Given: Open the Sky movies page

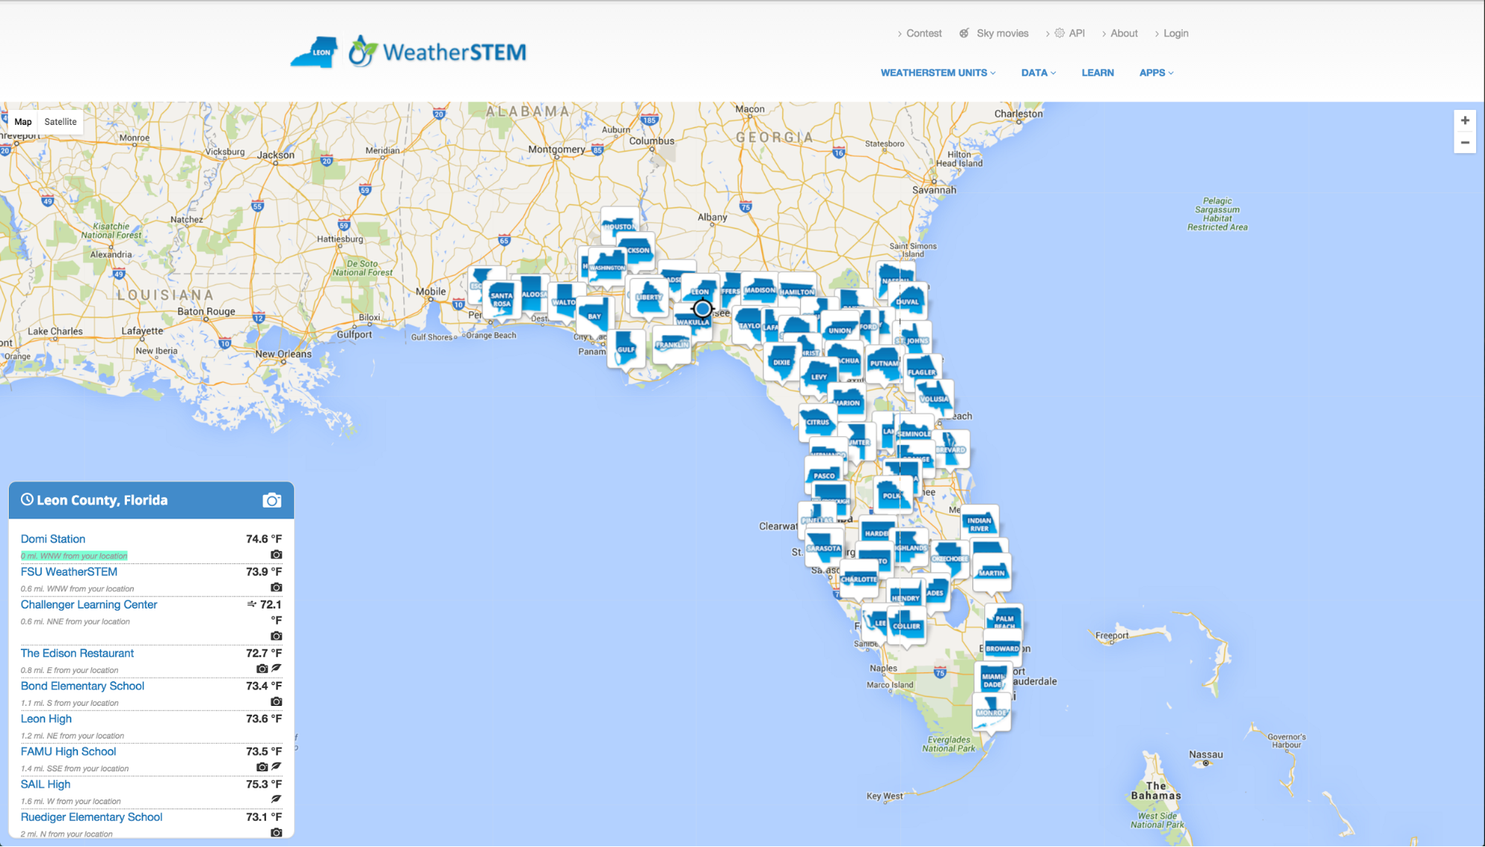Looking at the screenshot, I should pos(1001,33).
